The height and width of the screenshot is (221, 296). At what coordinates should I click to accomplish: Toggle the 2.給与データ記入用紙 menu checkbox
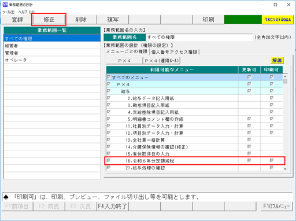[x=109, y=98]
